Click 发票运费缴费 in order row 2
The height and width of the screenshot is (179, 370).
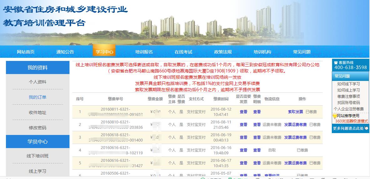click(x=295, y=125)
